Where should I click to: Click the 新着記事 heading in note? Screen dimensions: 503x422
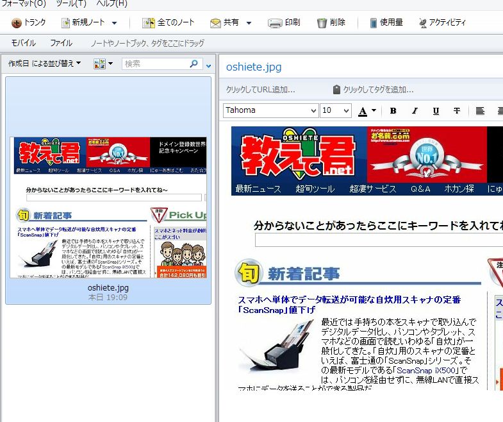304,274
